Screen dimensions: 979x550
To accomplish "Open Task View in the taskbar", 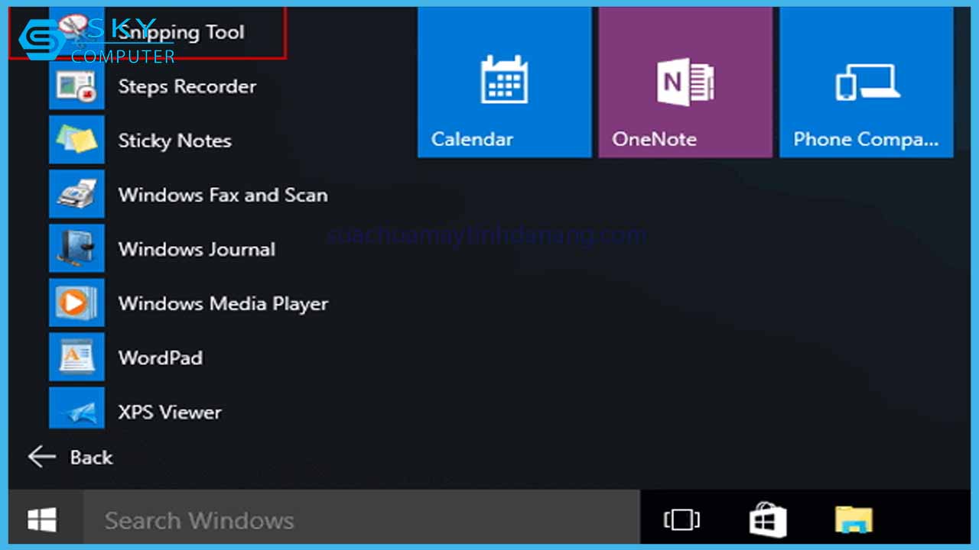I will click(x=681, y=520).
